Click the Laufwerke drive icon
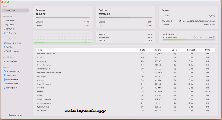 [4, 29]
